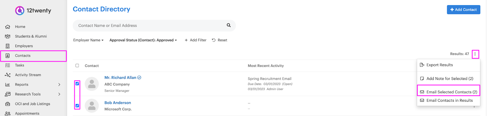
Task: Click the OCI briefcase icon
Action: coord(8,104)
